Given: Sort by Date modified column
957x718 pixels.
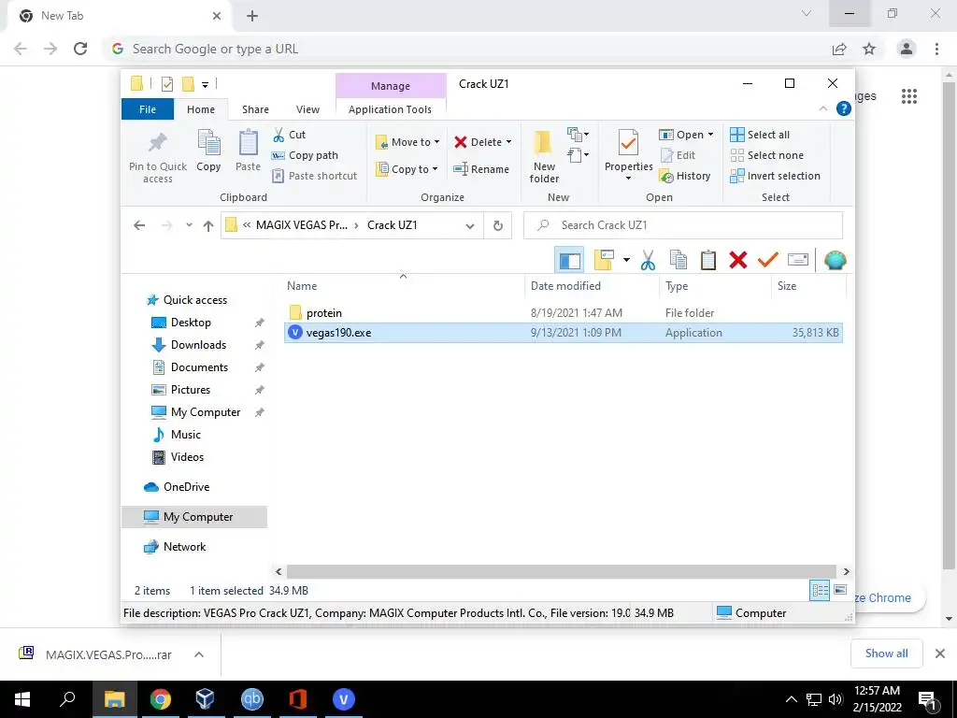Looking at the screenshot, I should pyautogui.click(x=565, y=286).
